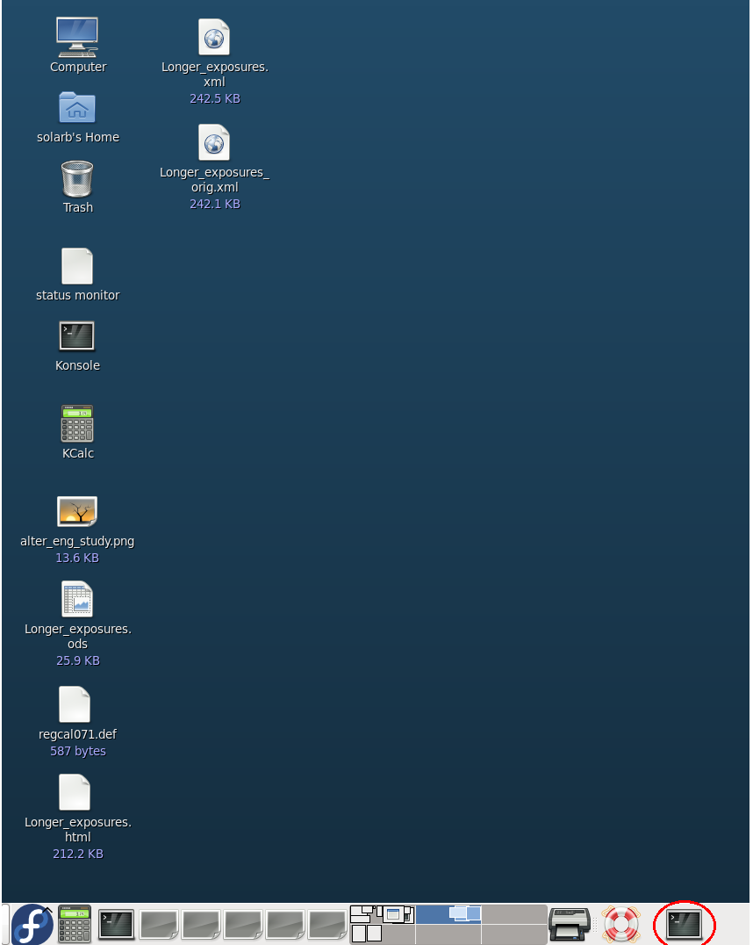Screen dimensions: 753x945
Task: Switch to the blue highlighted pager desktop
Action: click(x=448, y=915)
